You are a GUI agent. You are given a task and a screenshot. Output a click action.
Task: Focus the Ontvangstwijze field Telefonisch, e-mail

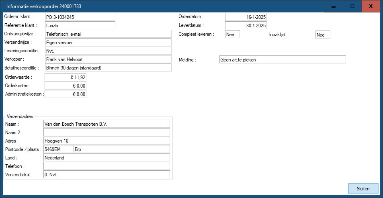coord(108,34)
